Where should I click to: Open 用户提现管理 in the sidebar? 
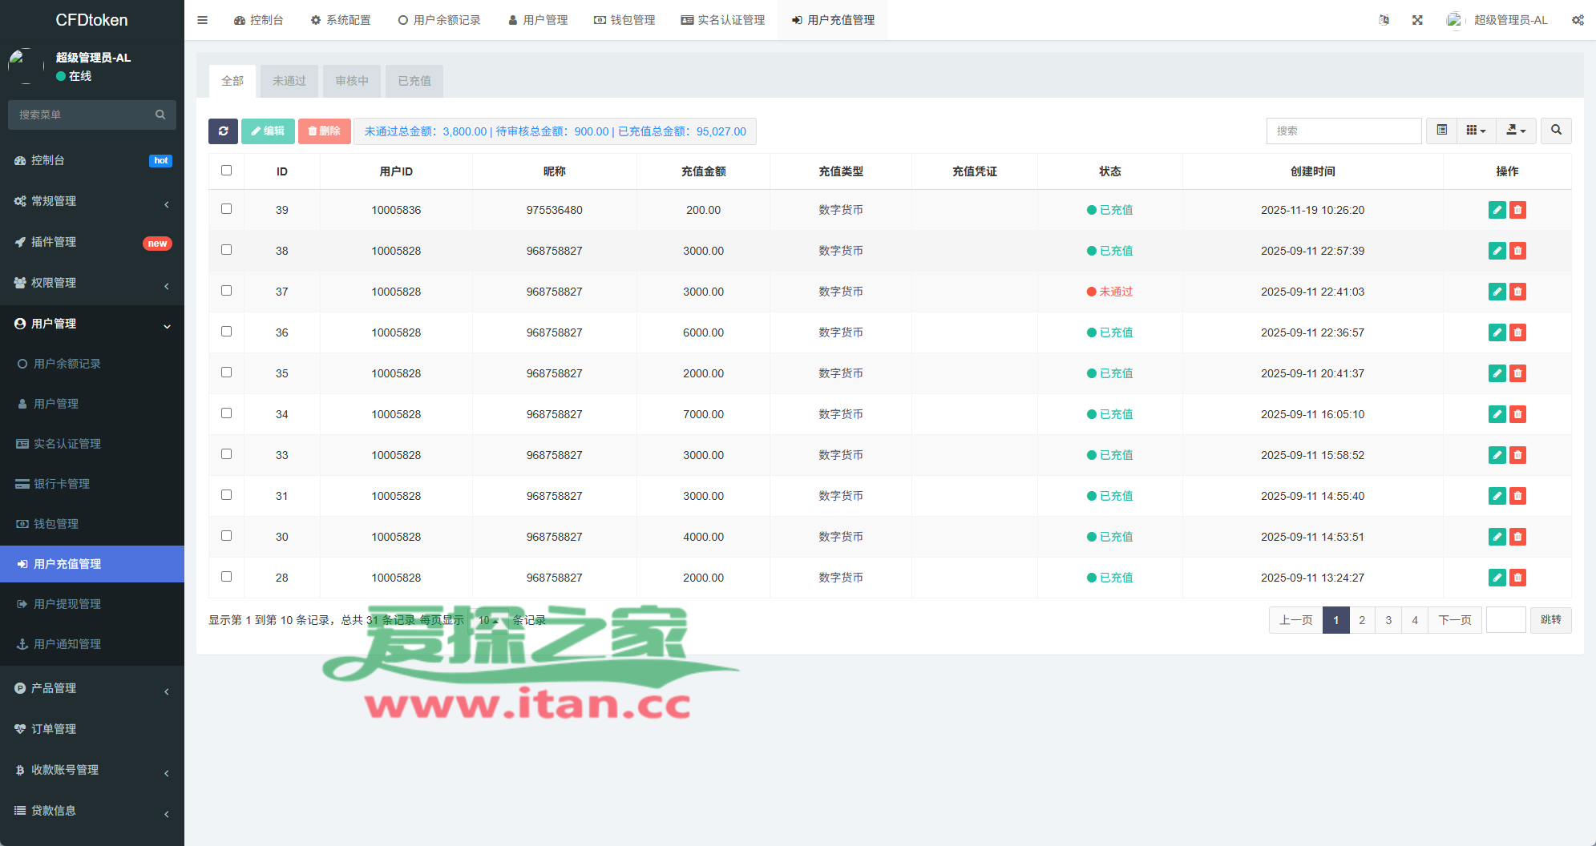(67, 604)
